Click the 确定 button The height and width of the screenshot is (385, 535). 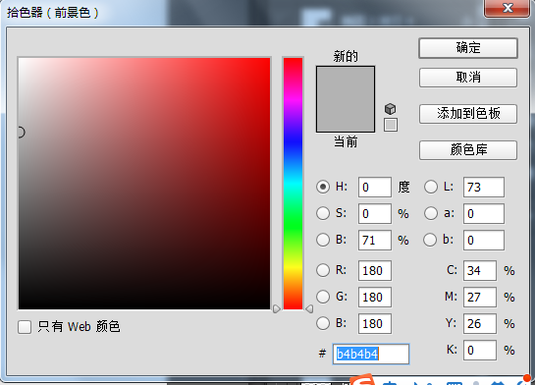coord(468,48)
